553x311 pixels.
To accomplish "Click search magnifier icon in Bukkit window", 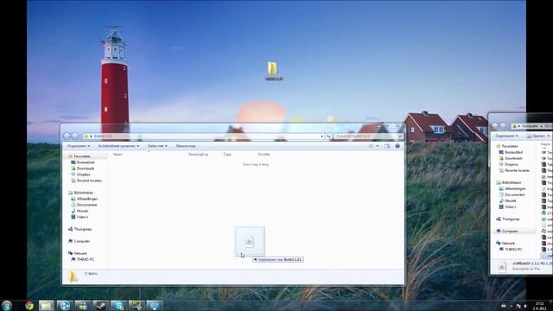I will click(x=400, y=136).
